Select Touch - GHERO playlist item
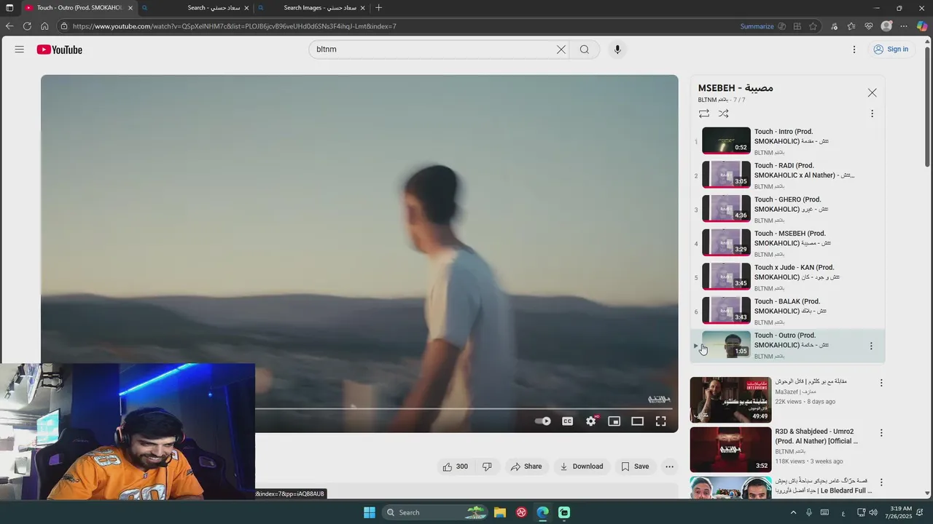Viewport: 933px width, 524px height. (788, 210)
